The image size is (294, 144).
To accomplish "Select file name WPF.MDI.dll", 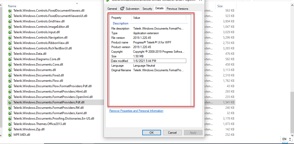I will [22, 135].
